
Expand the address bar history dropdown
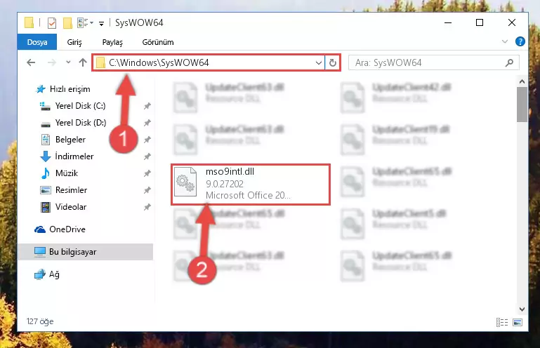(x=319, y=62)
